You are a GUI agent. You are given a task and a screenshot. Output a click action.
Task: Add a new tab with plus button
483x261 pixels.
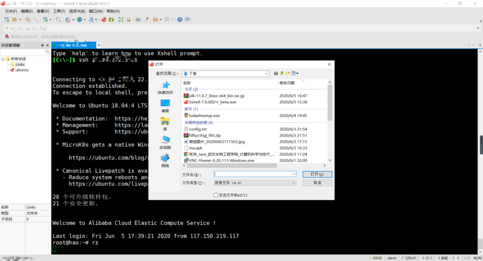[99, 45]
